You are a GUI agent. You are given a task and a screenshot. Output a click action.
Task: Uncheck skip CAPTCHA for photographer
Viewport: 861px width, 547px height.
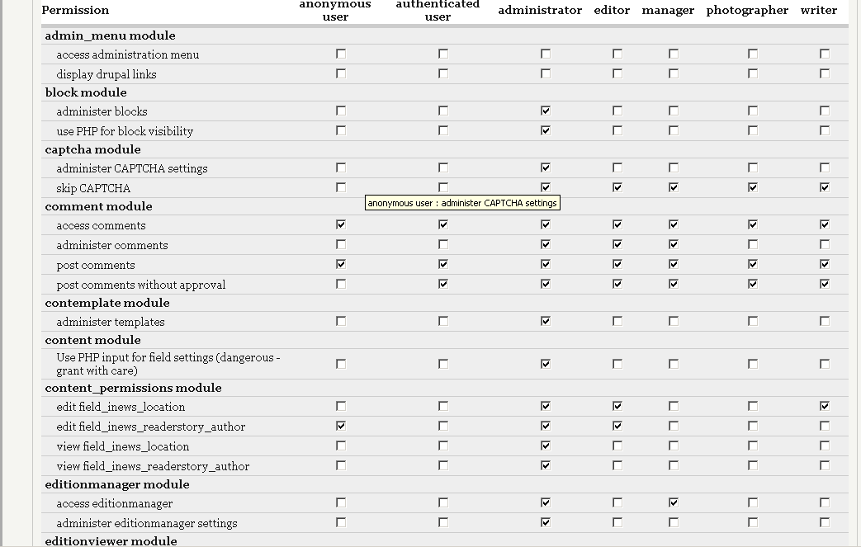tap(753, 187)
